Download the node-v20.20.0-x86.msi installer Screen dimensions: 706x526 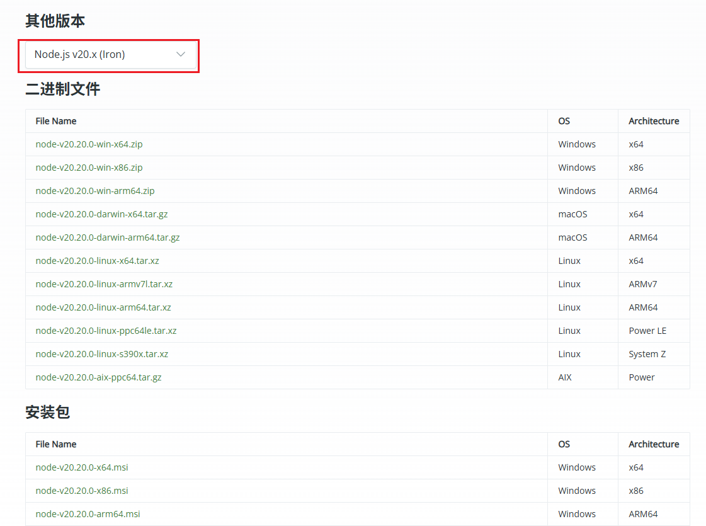pyautogui.click(x=82, y=491)
